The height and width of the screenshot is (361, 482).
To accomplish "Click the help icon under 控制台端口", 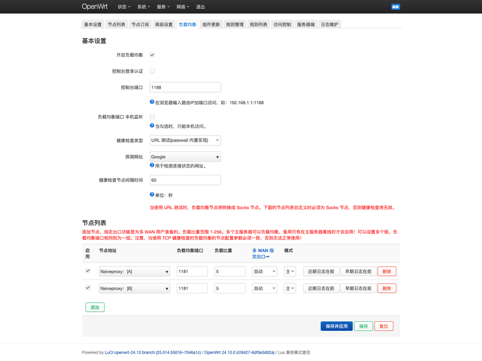I will (x=152, y=102).
